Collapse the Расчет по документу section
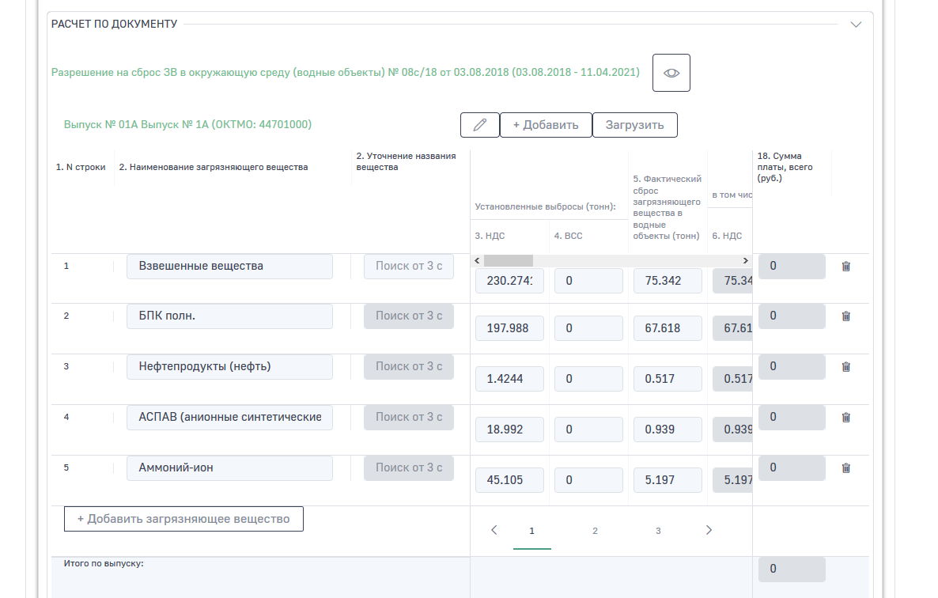The width and height of the screenshot is (938, 598). pos(856,25)
